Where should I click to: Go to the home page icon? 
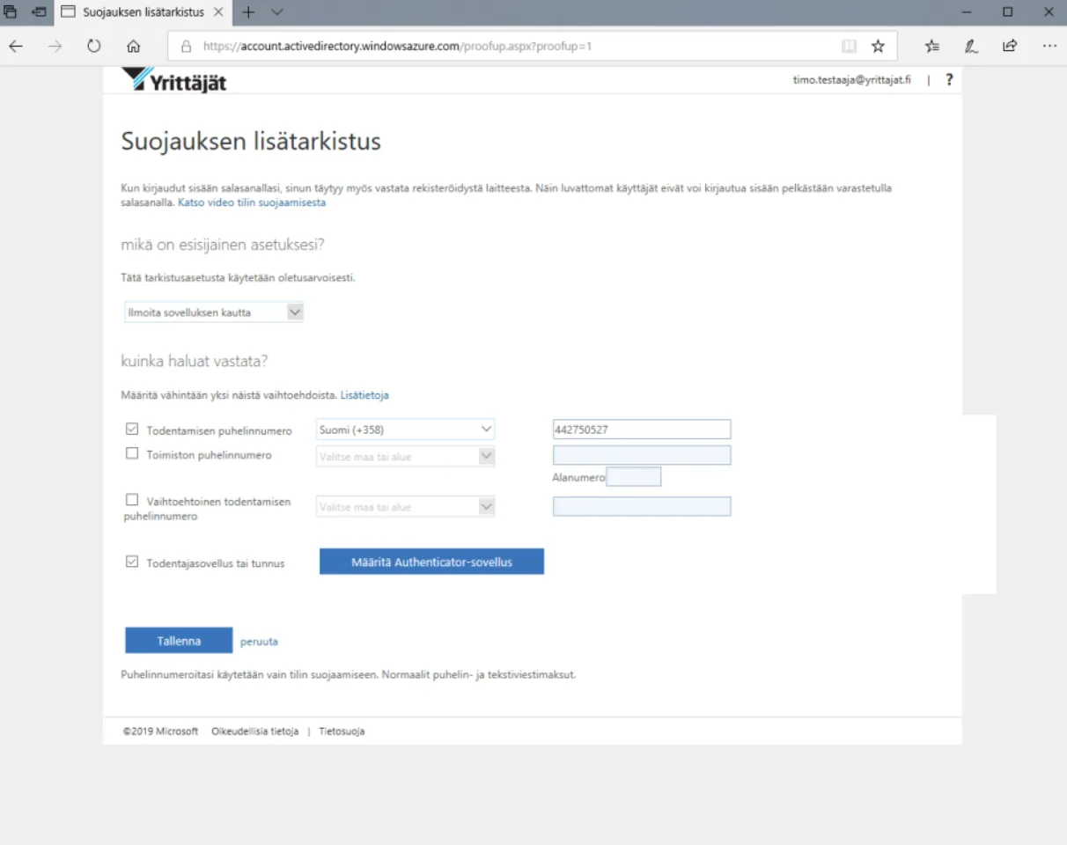[133, 46]
